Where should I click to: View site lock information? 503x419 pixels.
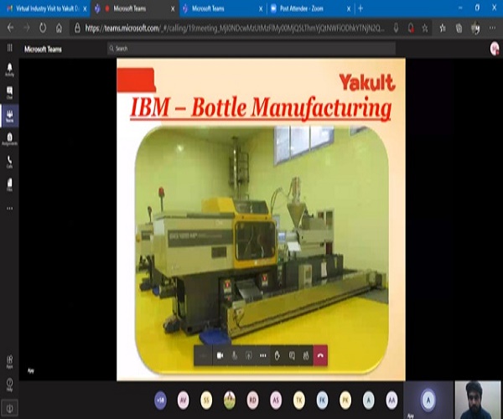[x=77, y=28]
